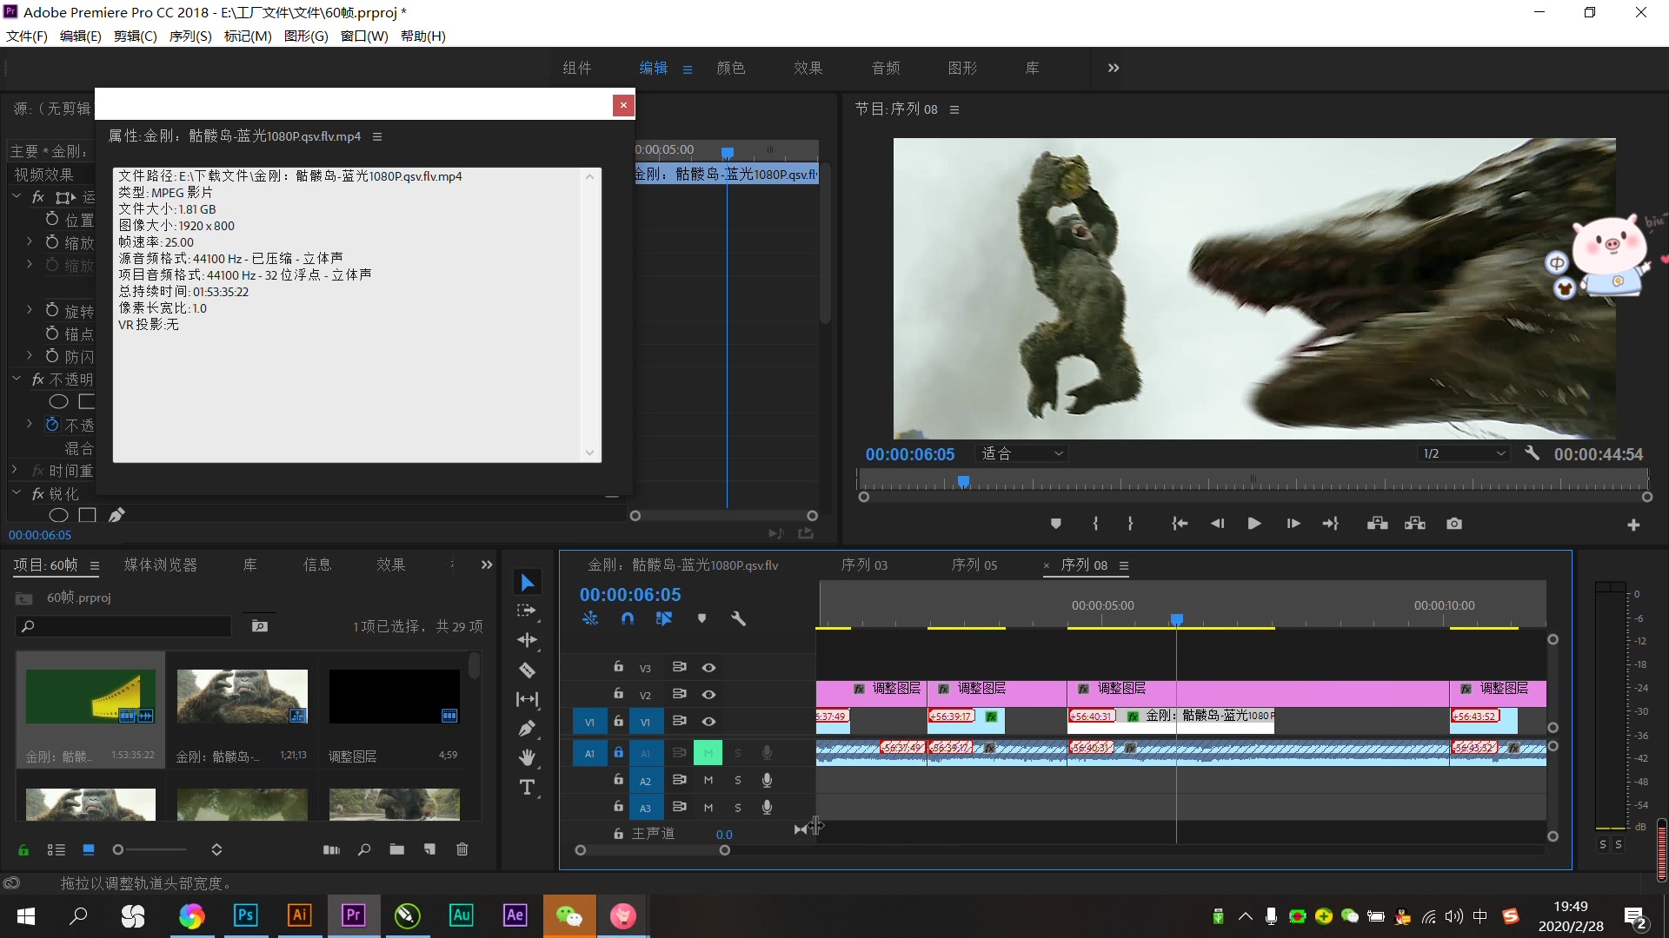Image resolution: width=1669 pixels, height=938 pixels.
Task: Click Mark Out brace button
Action: [1130, 524]
